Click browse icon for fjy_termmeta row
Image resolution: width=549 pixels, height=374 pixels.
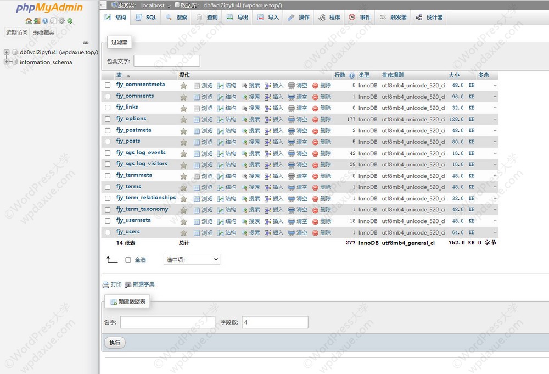197,176
